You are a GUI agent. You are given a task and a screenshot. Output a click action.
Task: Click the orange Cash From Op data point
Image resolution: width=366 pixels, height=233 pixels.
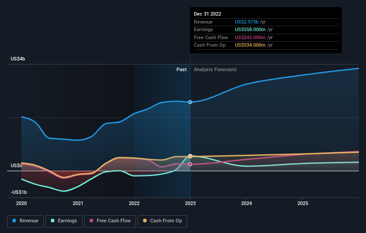tap(190, 156)
